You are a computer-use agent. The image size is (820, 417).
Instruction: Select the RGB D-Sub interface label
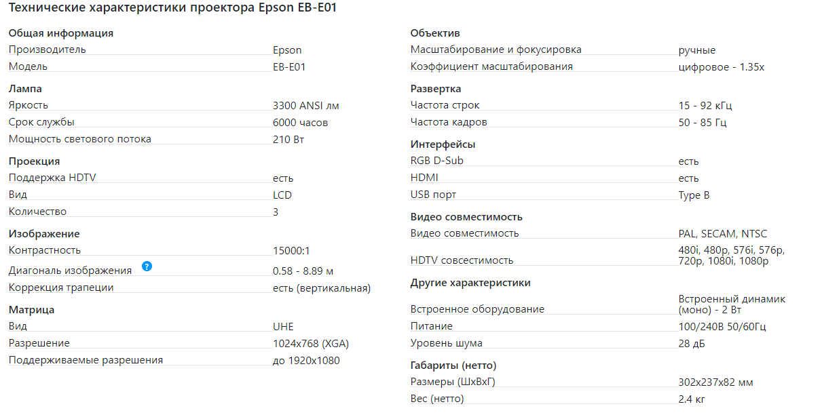437,161
